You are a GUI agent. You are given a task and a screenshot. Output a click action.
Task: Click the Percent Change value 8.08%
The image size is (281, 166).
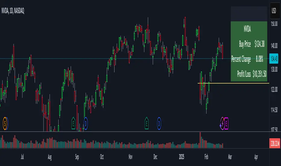tap(260, 59)
